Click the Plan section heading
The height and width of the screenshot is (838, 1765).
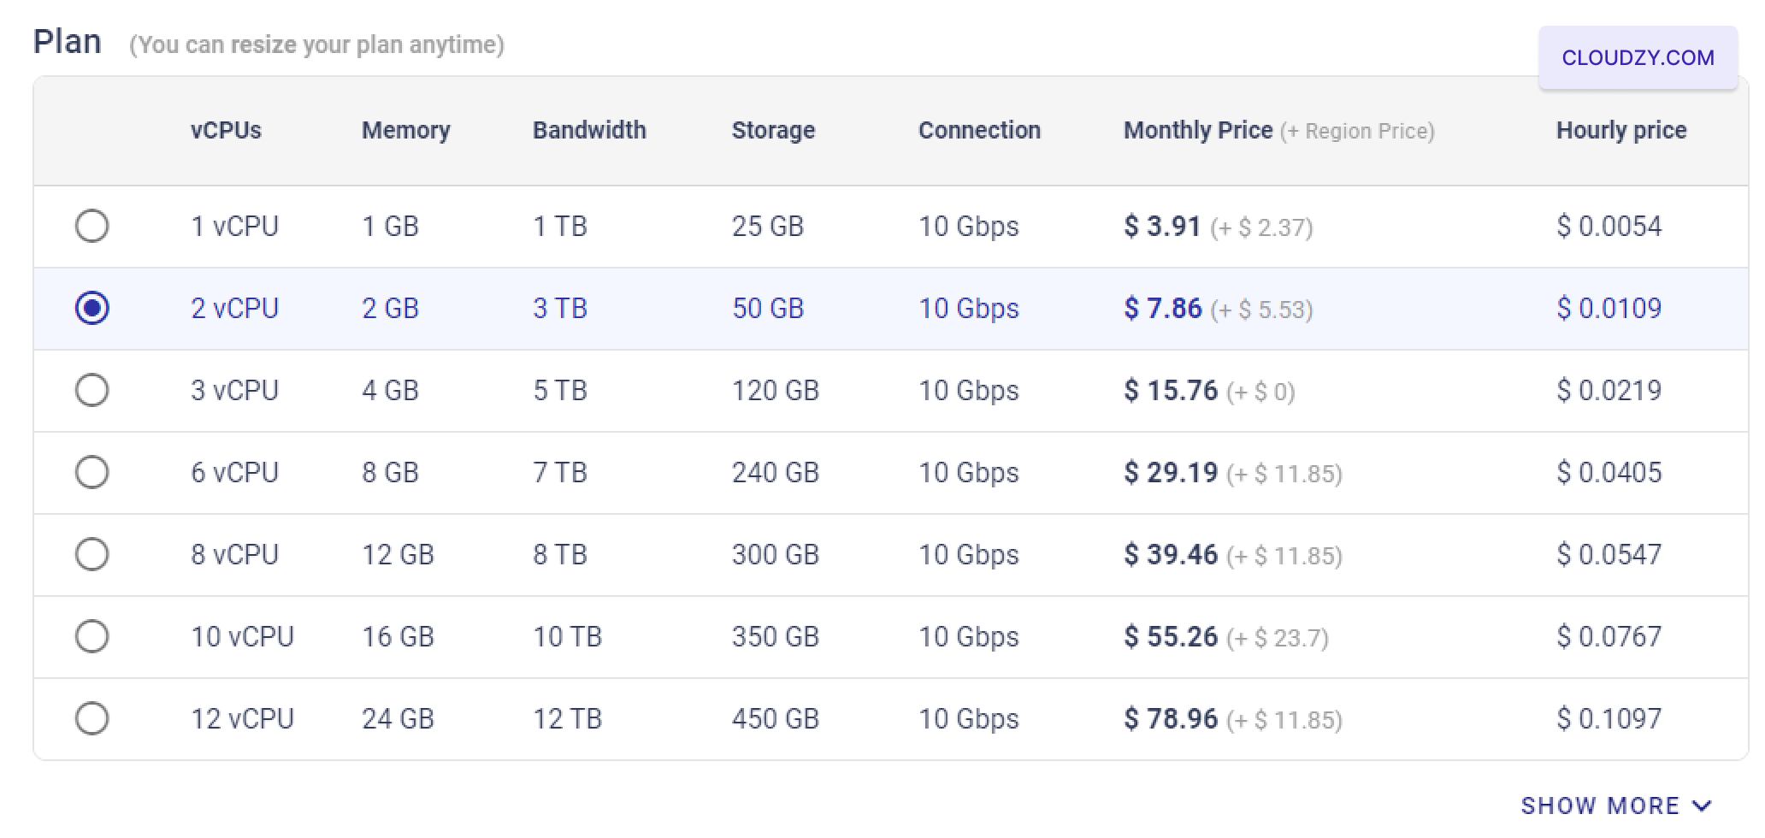(67, 41)
